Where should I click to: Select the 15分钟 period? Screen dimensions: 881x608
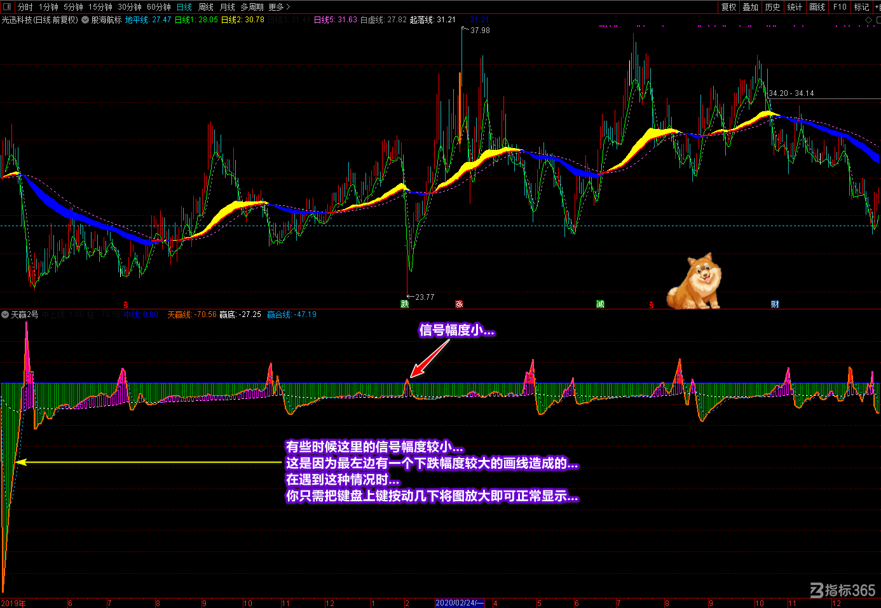(x=100, y=7)
